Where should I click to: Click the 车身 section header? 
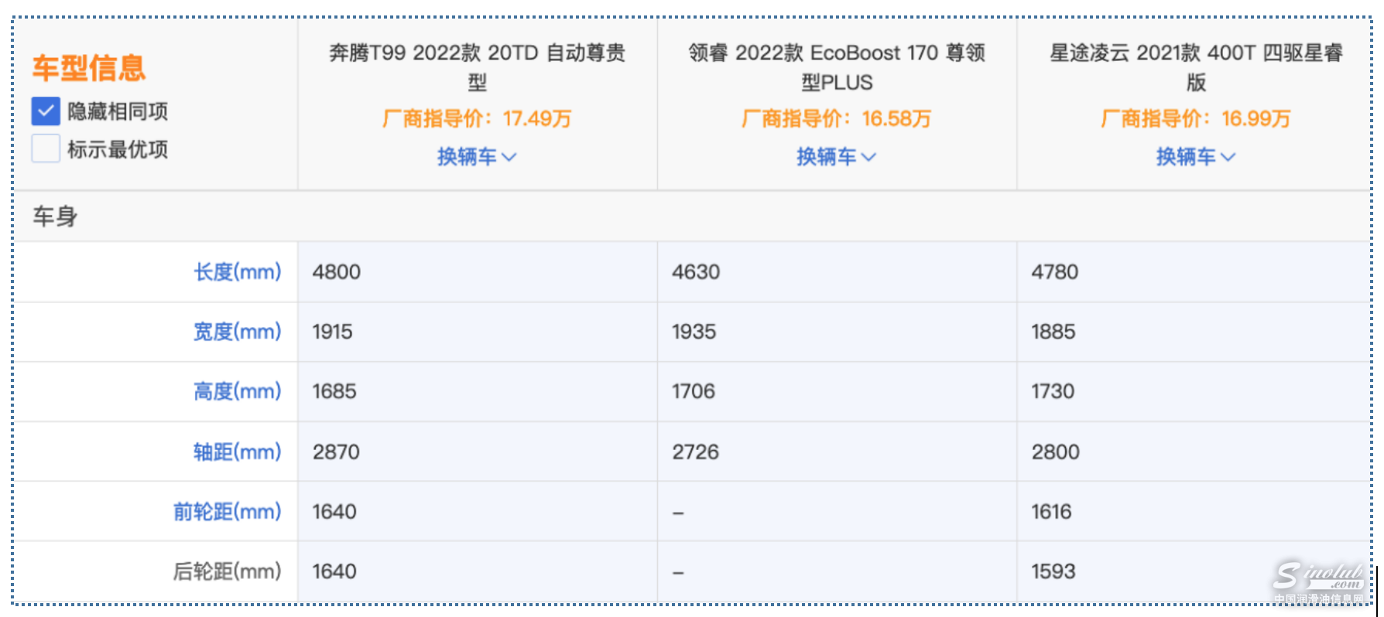pos(55,216)
